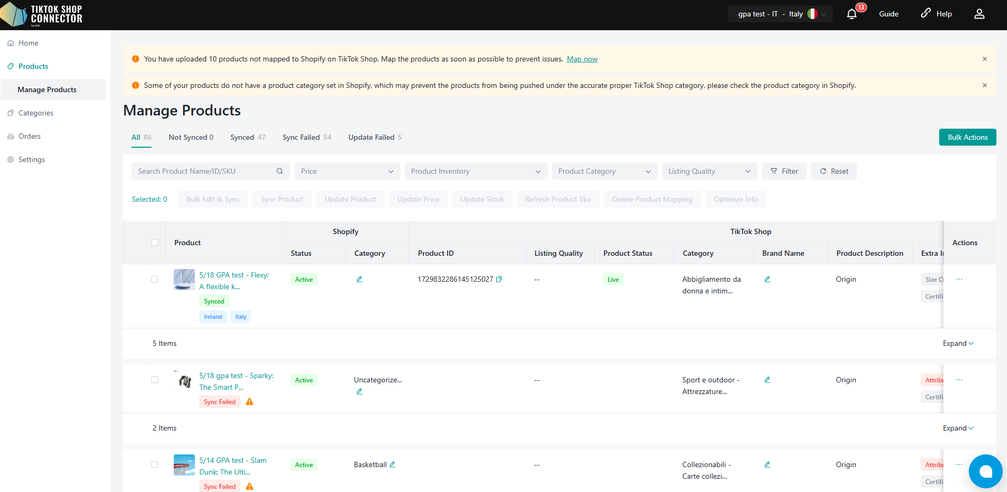Click warning icon on Slam Dunk row
Image resolution: width=1007 pixels, height=492 pixels.
(249, 487)
